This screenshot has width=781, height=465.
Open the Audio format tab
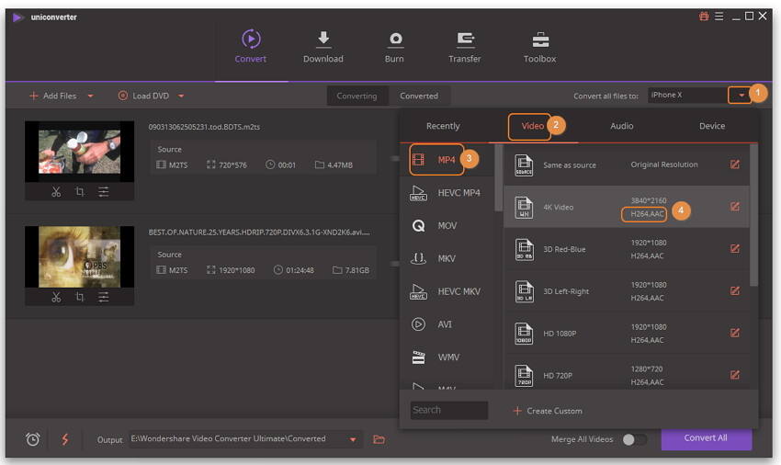pyautogui.click(x=622, y=126)
